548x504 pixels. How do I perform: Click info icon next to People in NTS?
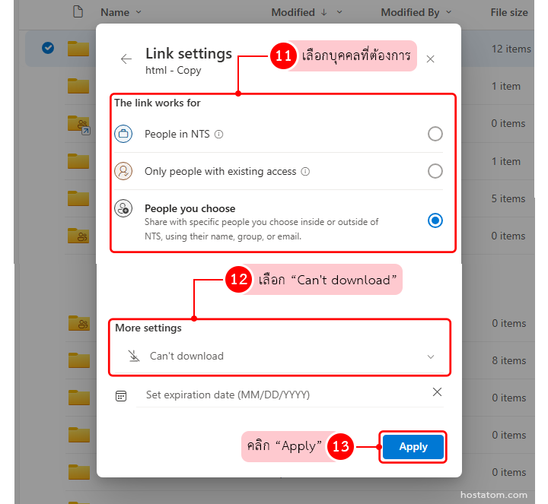219,135
